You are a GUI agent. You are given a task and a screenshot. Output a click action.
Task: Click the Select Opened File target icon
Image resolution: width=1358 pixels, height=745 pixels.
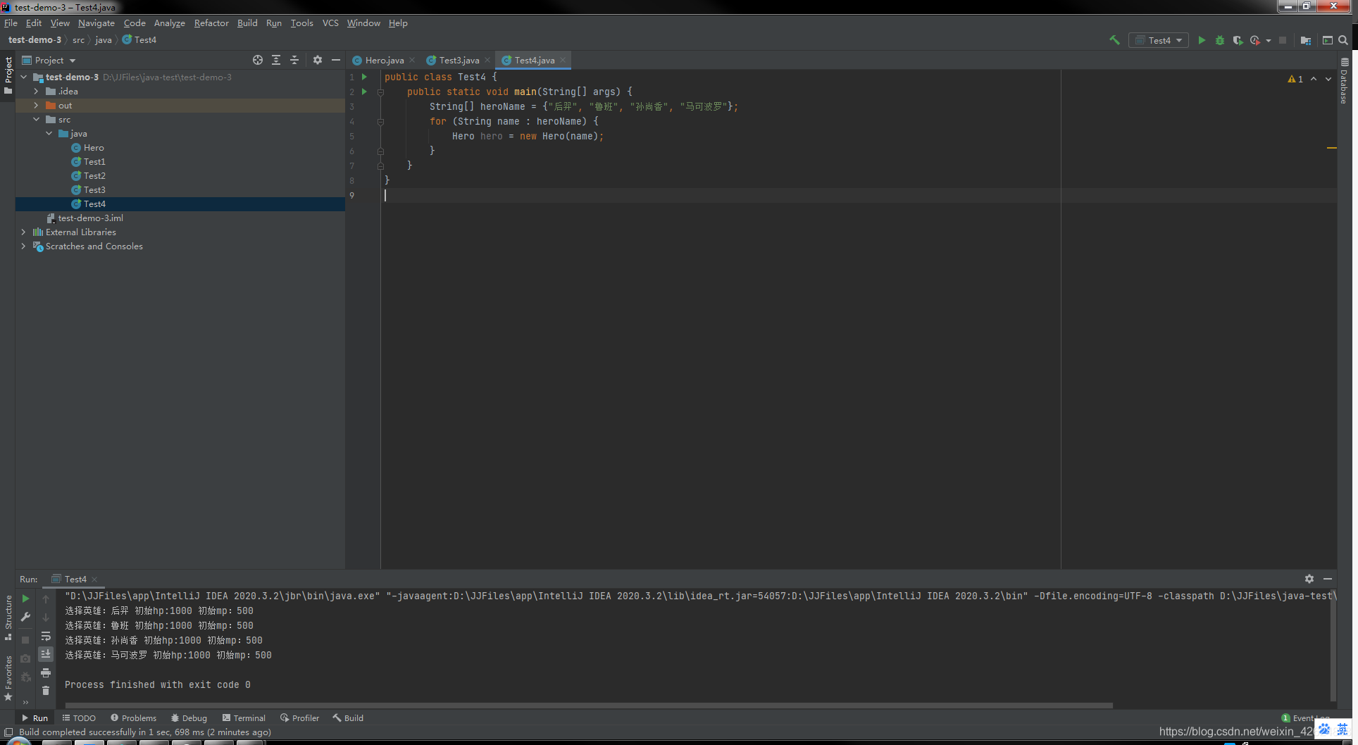[258, 60]
